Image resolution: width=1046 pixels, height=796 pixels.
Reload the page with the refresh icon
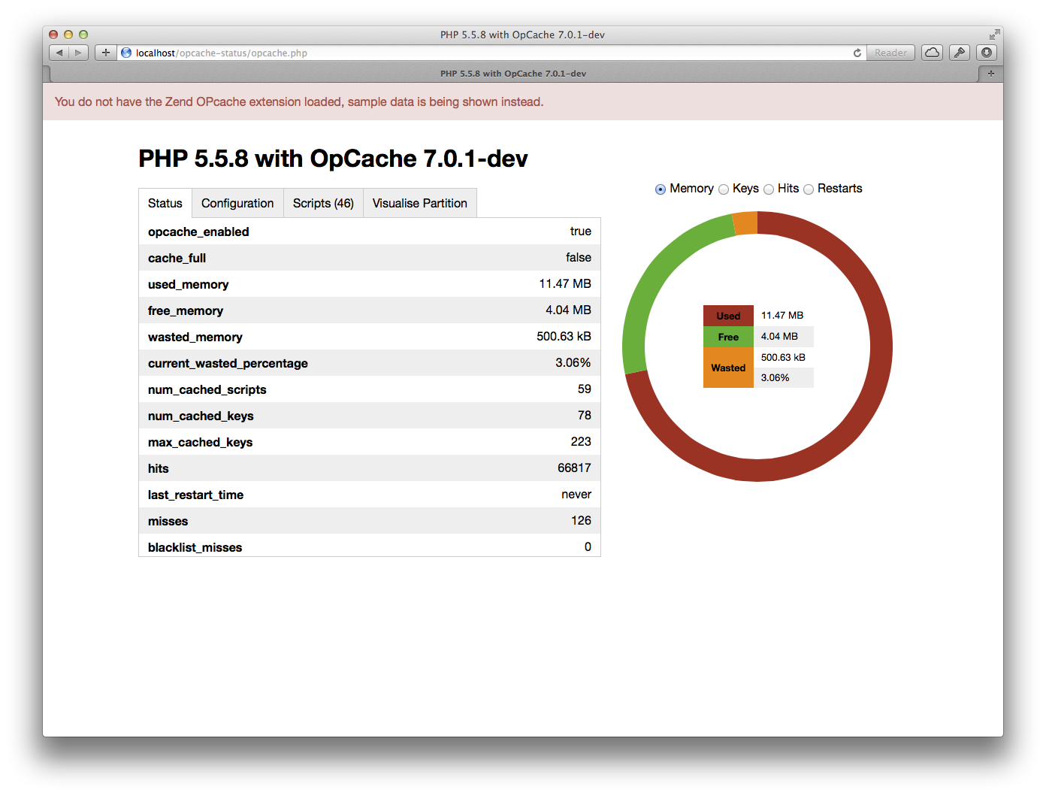pos(857,53)
